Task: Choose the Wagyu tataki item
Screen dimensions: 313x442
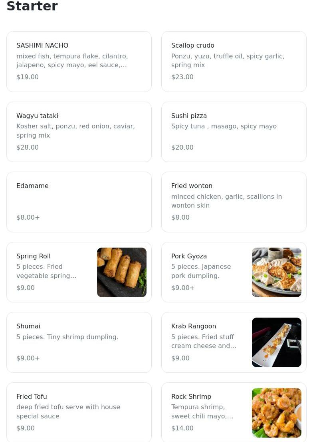Action: (x=79, y=132)
